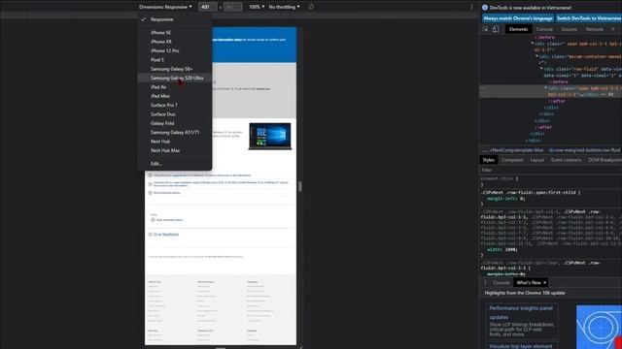The image size is (622, 349).
Task: Open device toolbar more options menu
Action: coord(471,7)
